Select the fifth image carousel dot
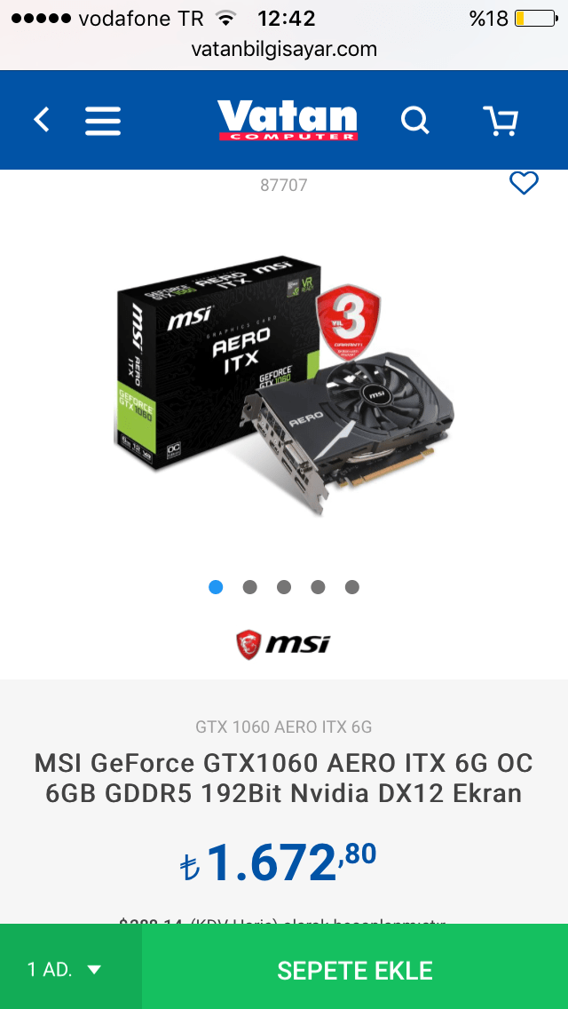 (351, 587)
